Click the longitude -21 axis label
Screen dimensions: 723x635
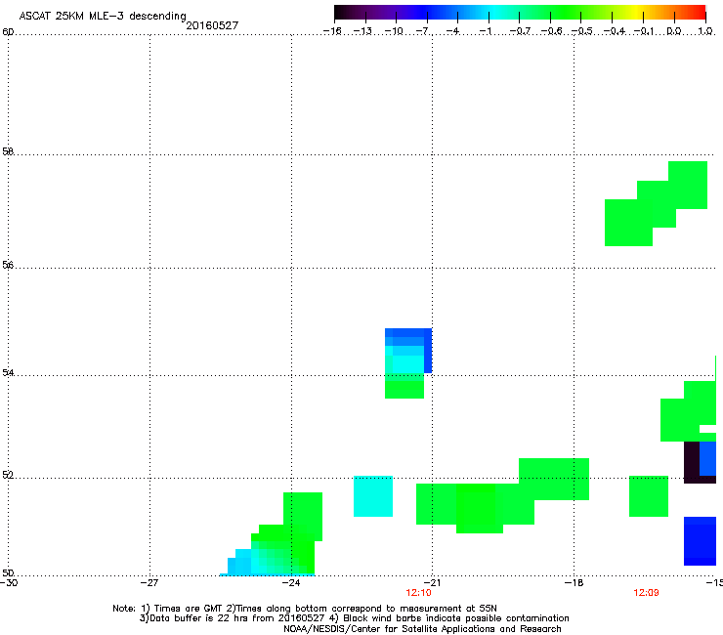[x=432, y=583]
